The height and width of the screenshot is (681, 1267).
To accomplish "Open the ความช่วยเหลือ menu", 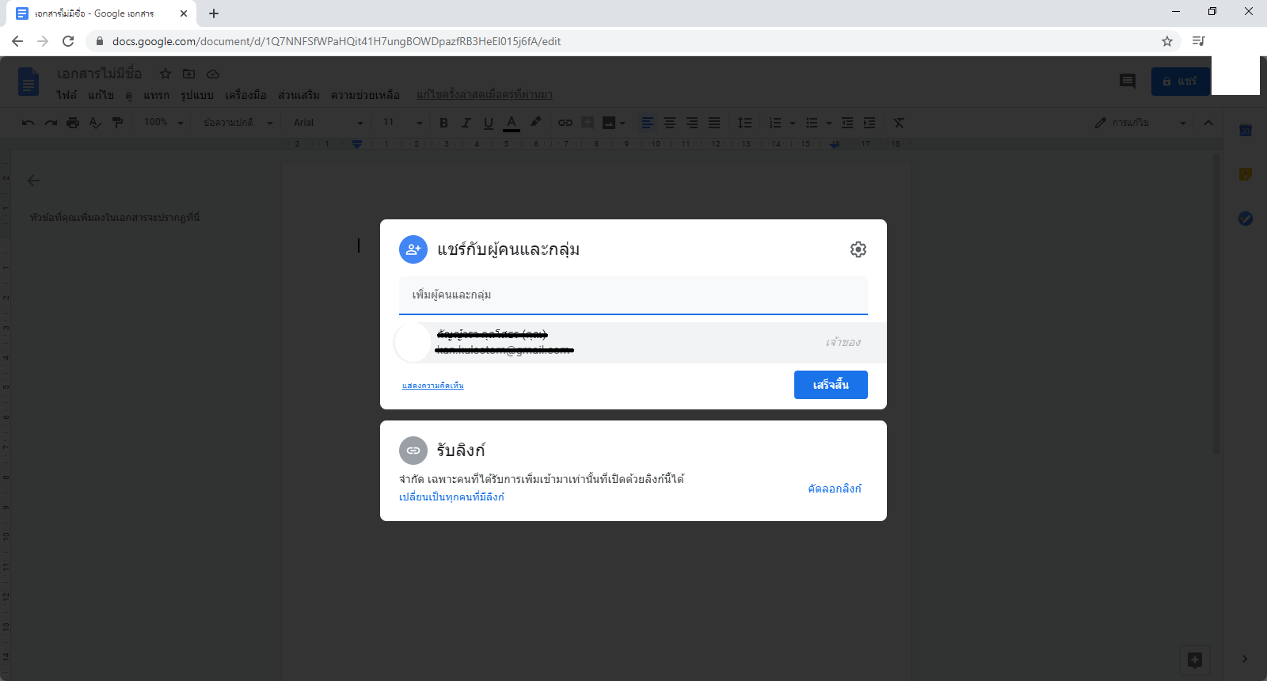I will 365,95.
